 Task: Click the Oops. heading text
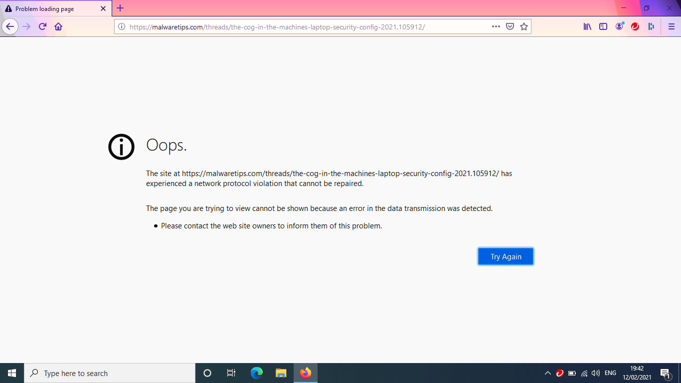pos(167,145)
